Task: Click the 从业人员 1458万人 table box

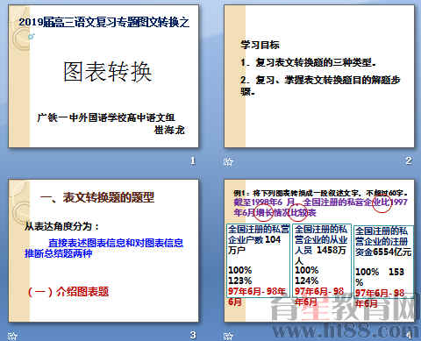Action: pyautogui.click(x=322, y=260)
